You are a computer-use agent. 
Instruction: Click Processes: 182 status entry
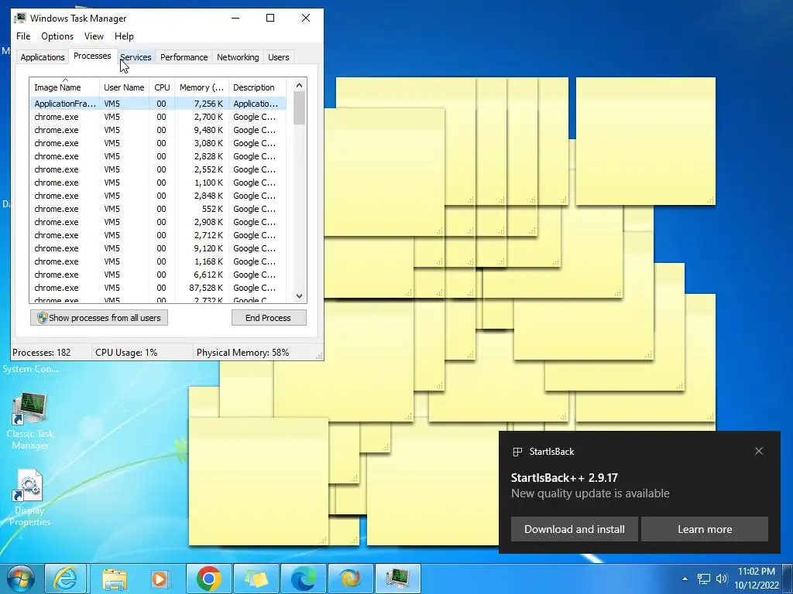[42, 353]
